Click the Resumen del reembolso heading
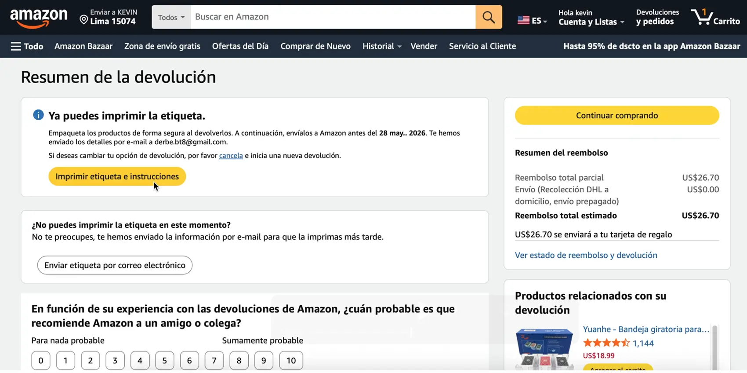Viewport: 747px width, 373px height. pyautogui.click(x=562, y=153)
